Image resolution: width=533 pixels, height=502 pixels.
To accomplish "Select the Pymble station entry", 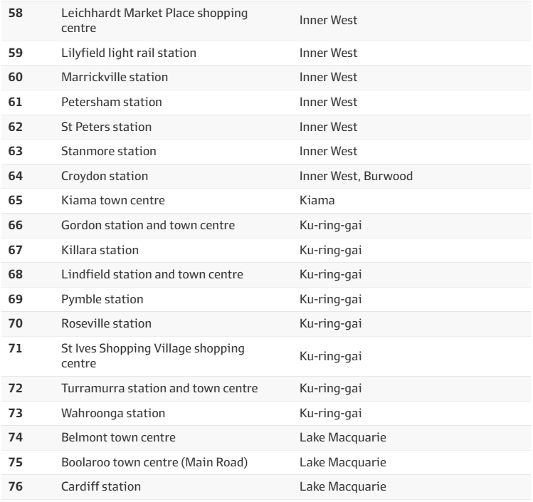I will click(102, 299).
